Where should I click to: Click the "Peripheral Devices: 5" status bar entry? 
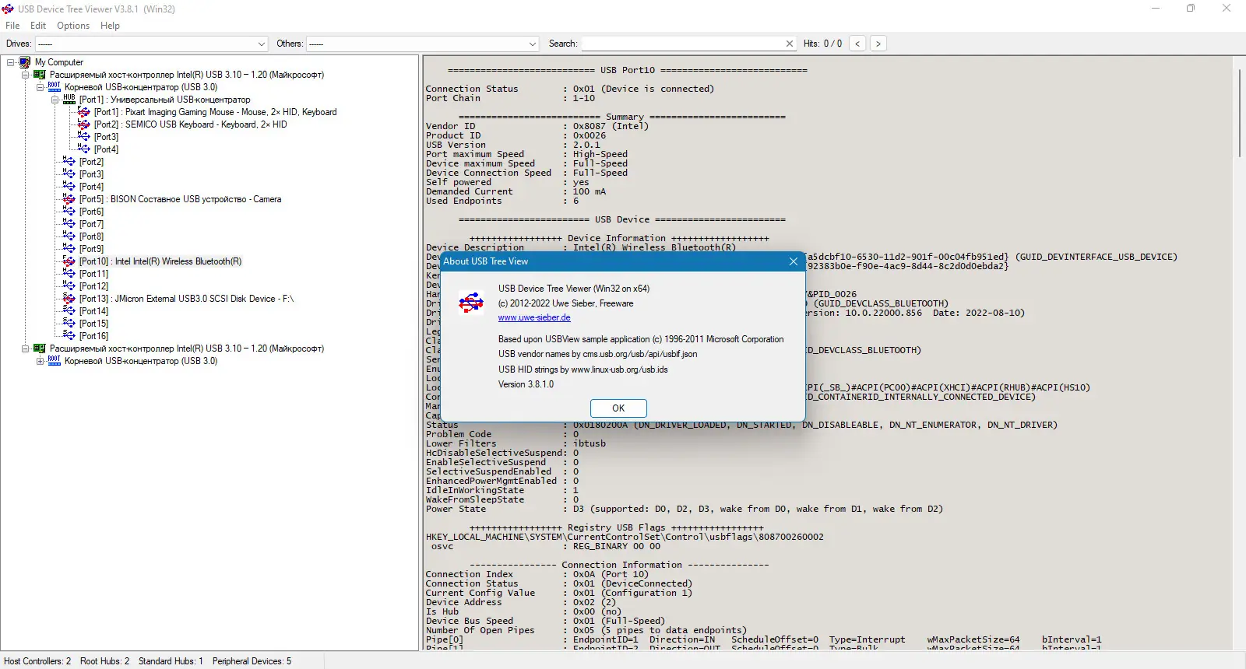pos(252,661)
